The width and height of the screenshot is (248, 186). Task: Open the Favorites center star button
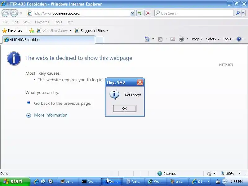[12, 30]
